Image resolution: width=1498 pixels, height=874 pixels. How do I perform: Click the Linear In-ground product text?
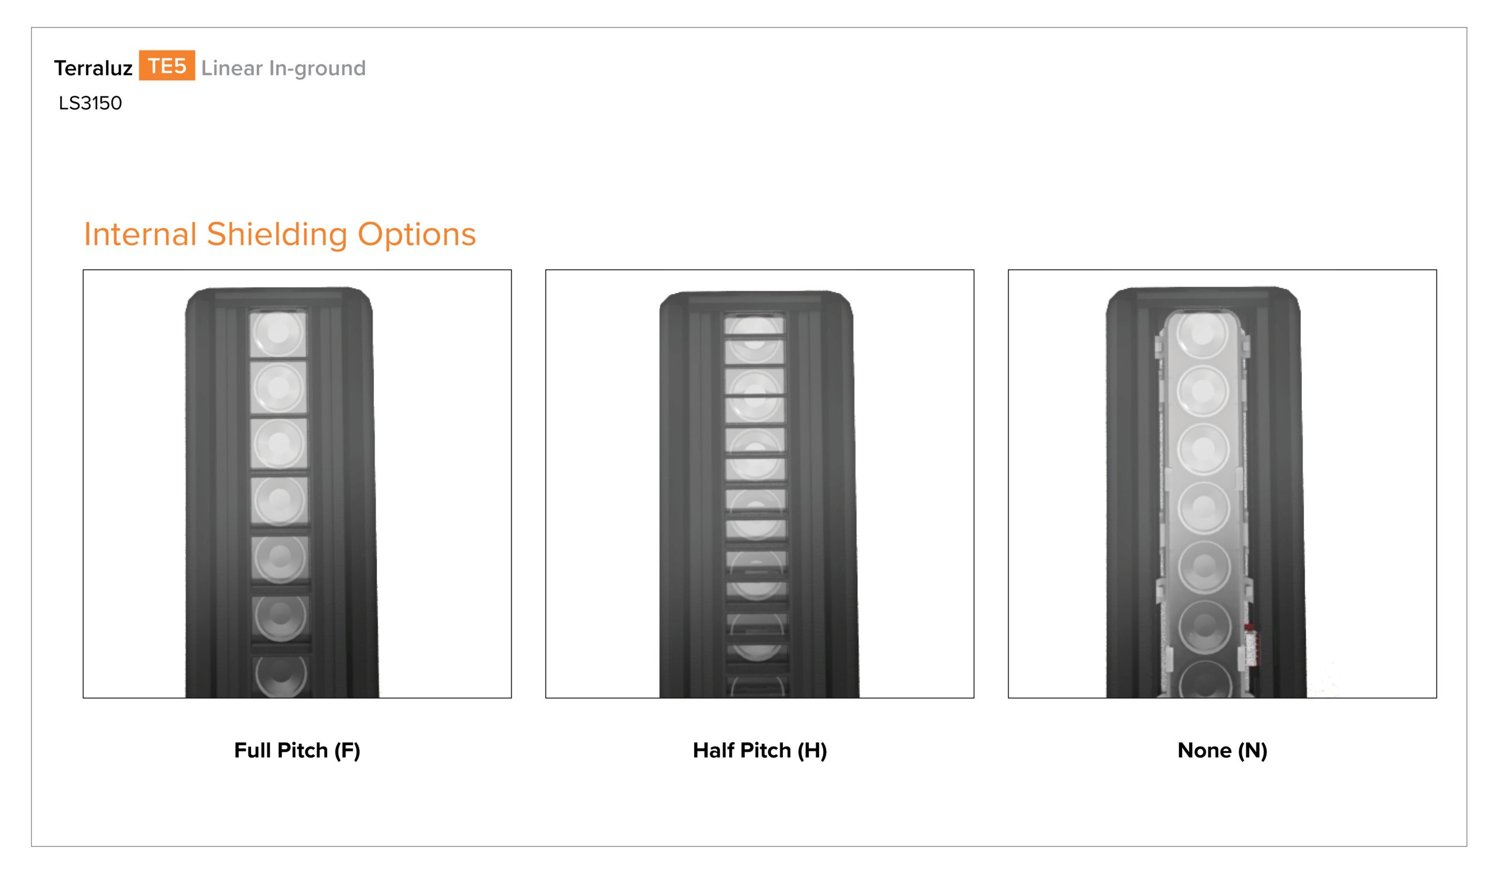(x=284, y=68)
